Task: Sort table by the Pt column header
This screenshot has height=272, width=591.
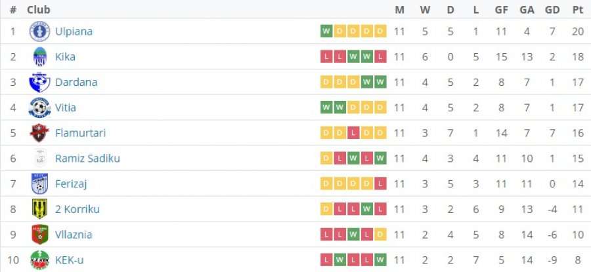Action: coord(578,10)
